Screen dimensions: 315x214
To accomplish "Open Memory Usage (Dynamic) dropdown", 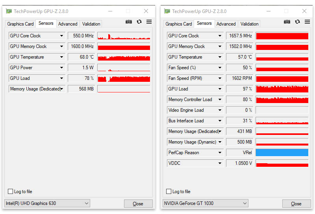I will 220,142.
